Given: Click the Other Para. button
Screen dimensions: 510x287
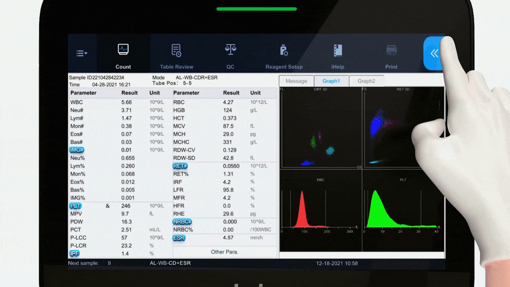Looking at the screenshot, I should point(225,252).
